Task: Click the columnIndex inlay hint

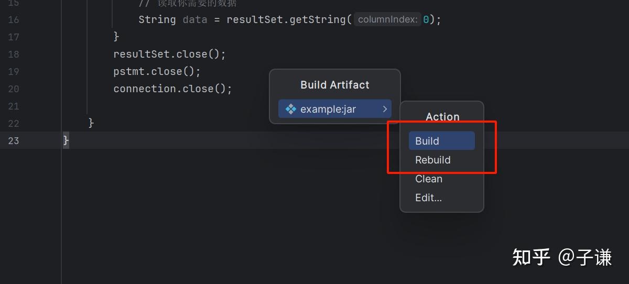Action: (388, 19)
